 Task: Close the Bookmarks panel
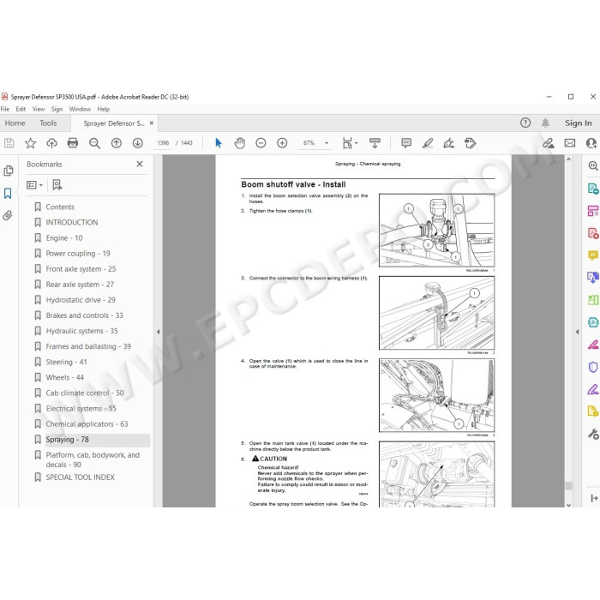140,164
